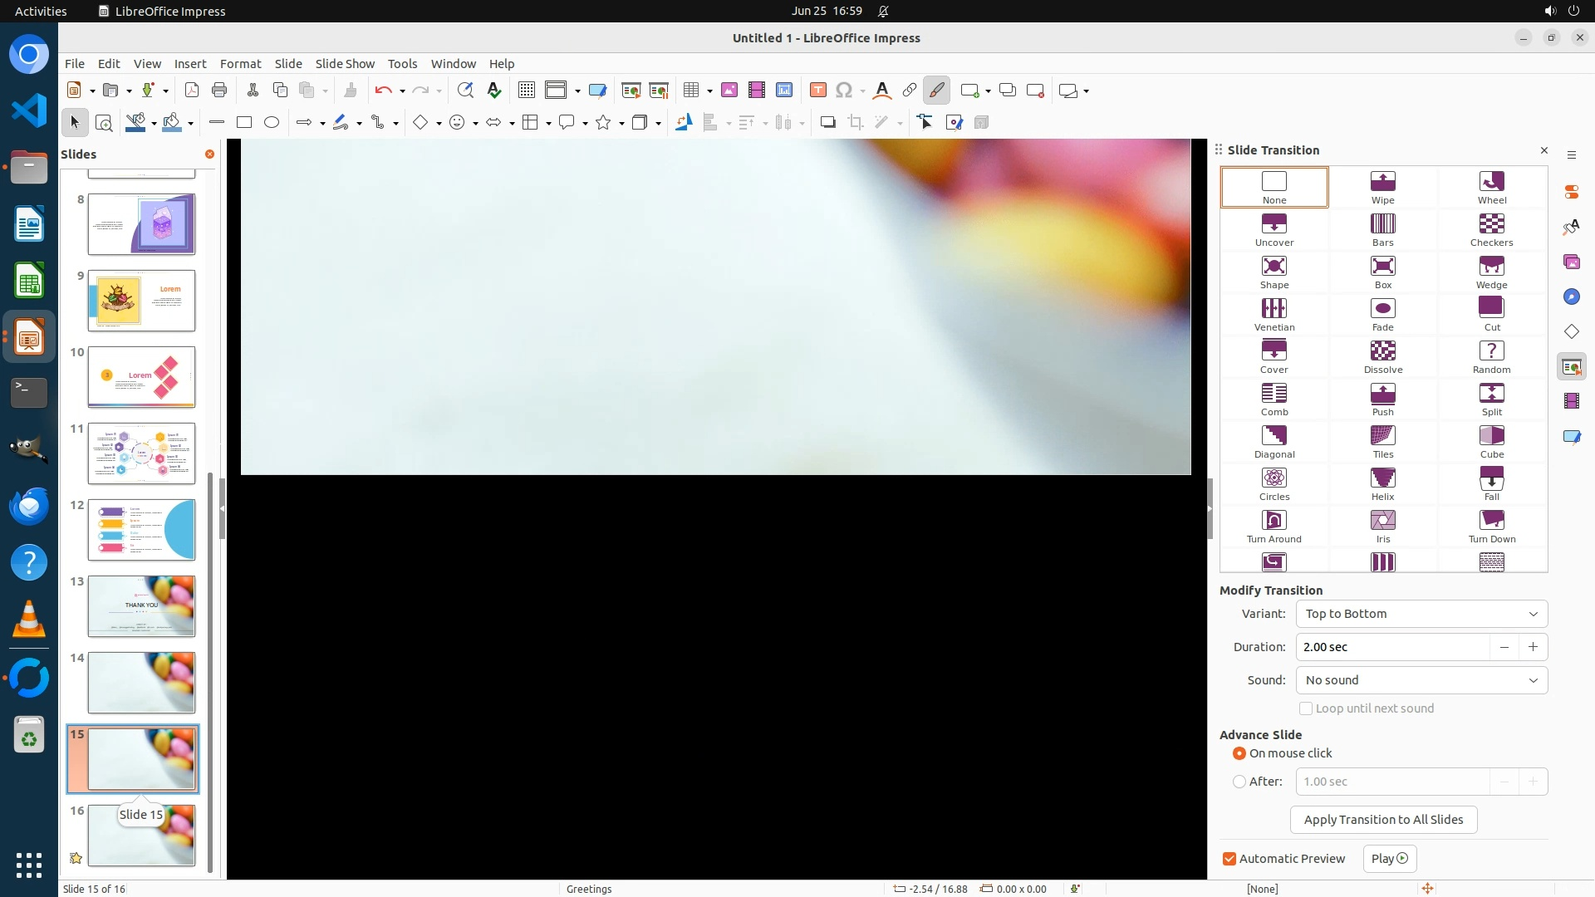
Task: Apply the Wheel transition icon
Action: (x=1491, y=188)
